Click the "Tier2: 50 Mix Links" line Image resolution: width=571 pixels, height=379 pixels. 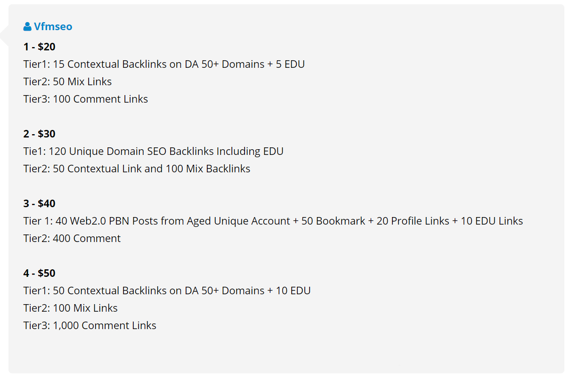[67, 81]
